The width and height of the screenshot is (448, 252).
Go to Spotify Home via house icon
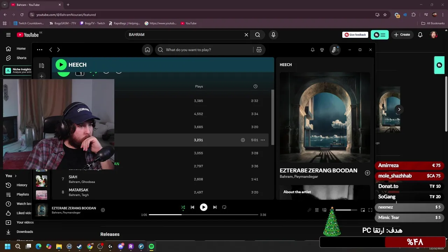147,50
